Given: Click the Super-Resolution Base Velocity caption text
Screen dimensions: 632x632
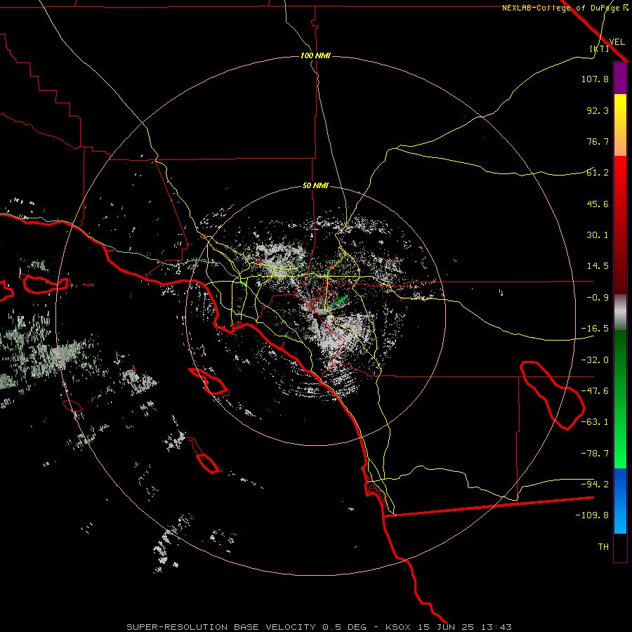Looking at the screenshot, I should 319,627.
